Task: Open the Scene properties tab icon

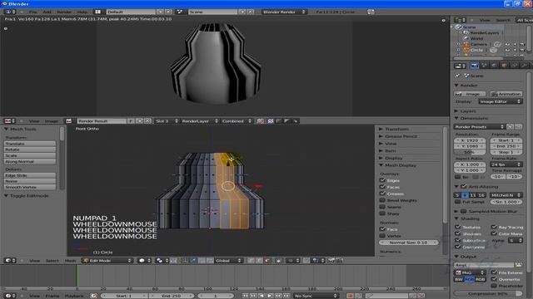Action: pyautogui.click(x=485, y=66)
